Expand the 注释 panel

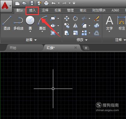(x=120, y=40)
